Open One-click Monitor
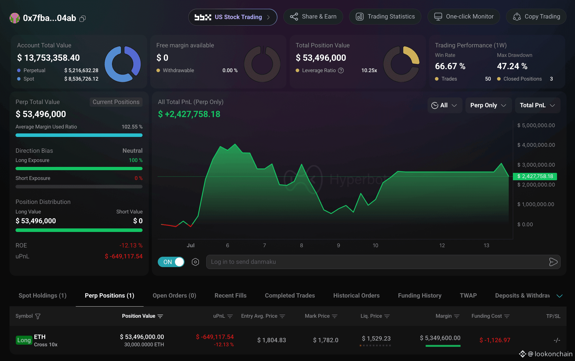This screenshot has width=575, height=361. tap(464, 17)
